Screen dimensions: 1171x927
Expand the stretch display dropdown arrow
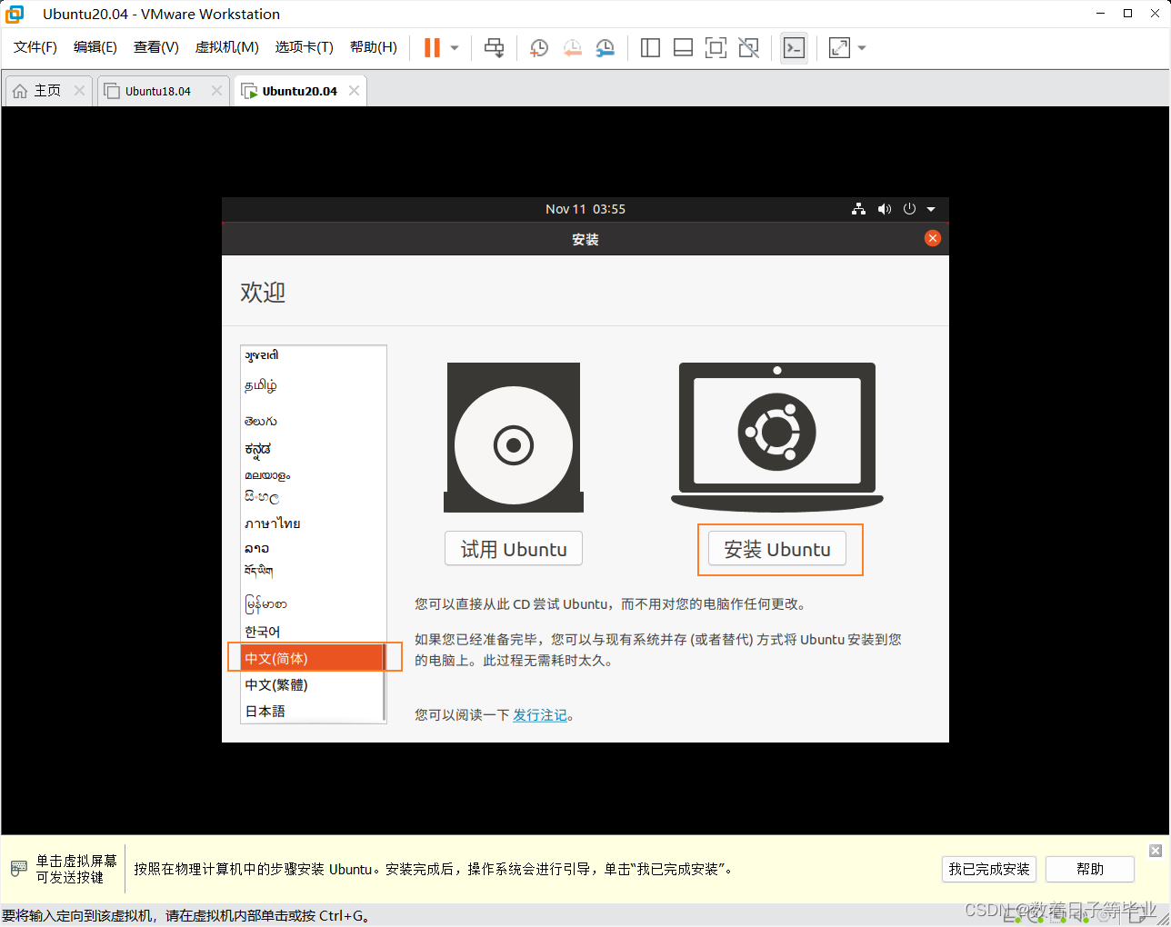click(x=862, y=48)
